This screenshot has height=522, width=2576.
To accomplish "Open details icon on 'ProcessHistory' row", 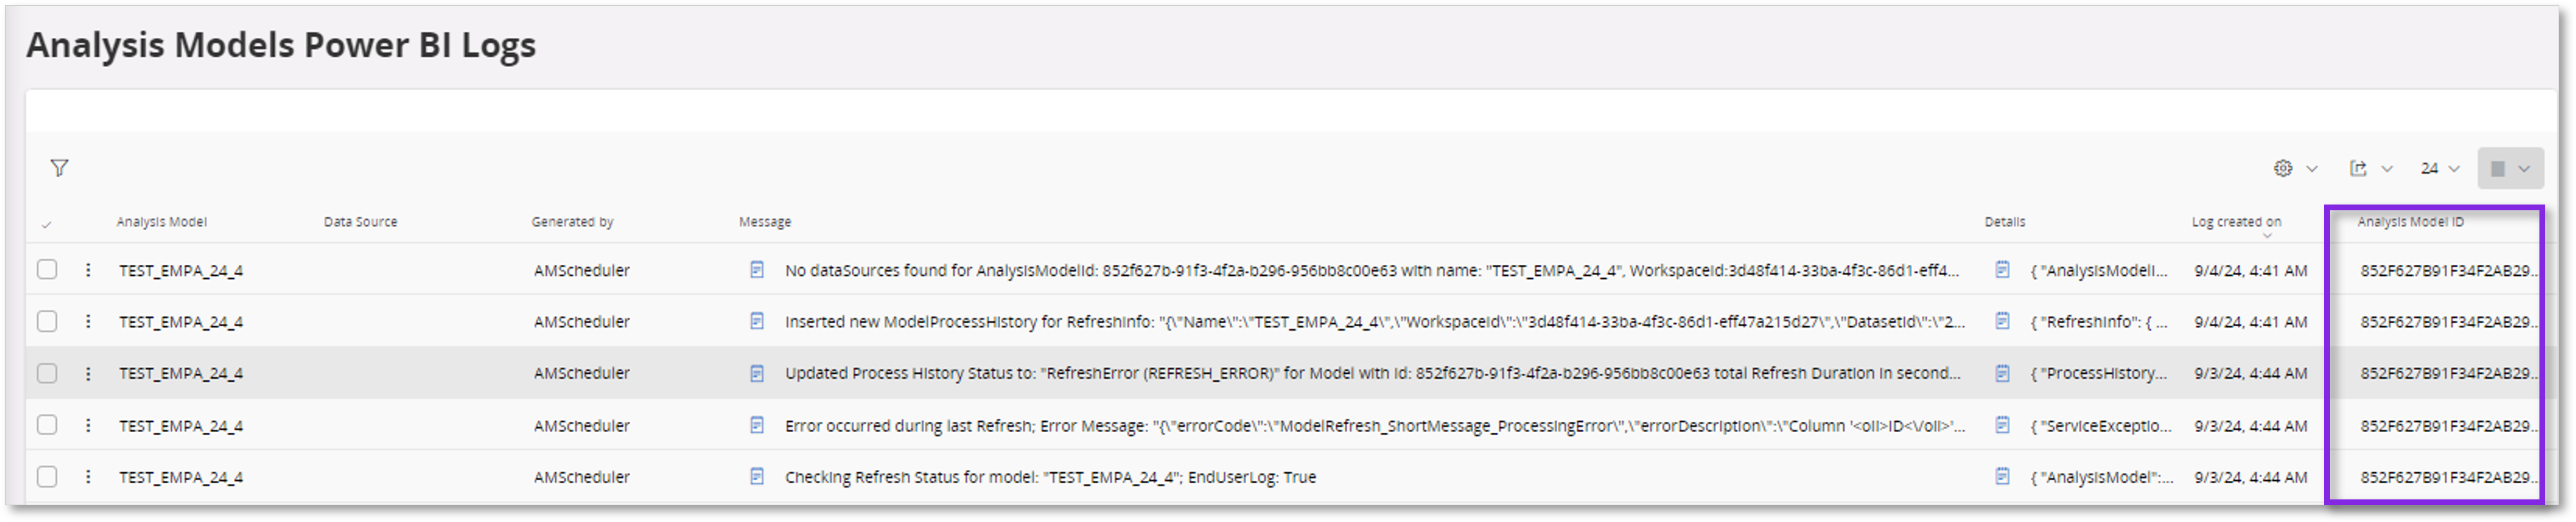I will (x=2002, y=373).
